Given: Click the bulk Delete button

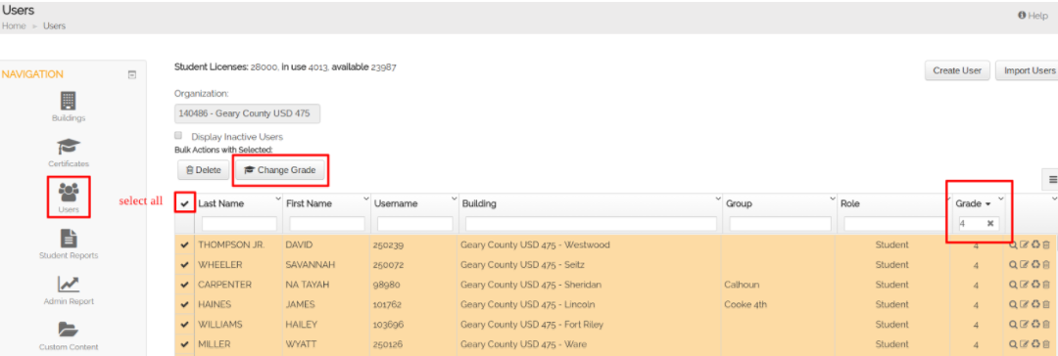Looking at the screenshot, I should tap(203, 170).
